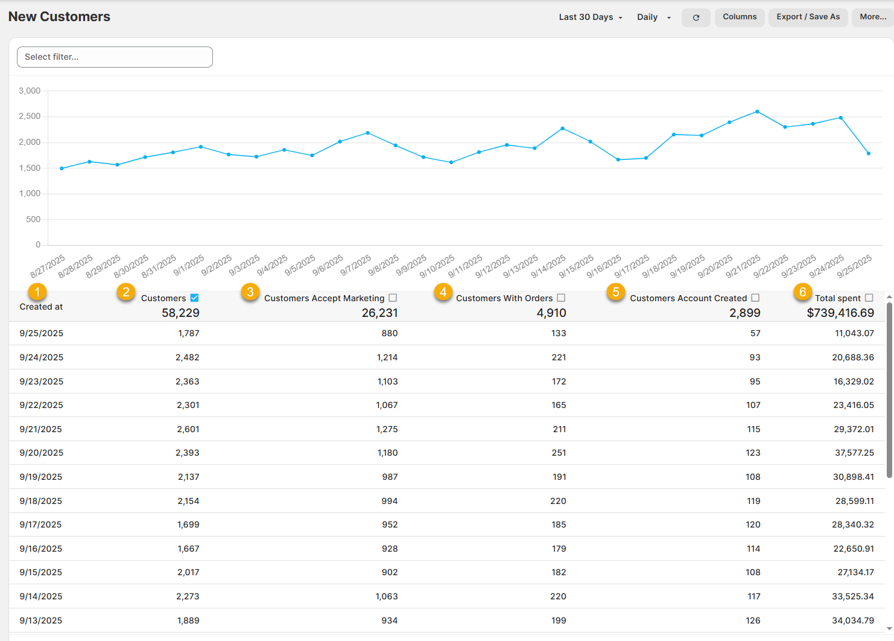The height and width of the screenshot is (641, 894).
Task: Open the Columns menu
Action: [x=740, y=17]
